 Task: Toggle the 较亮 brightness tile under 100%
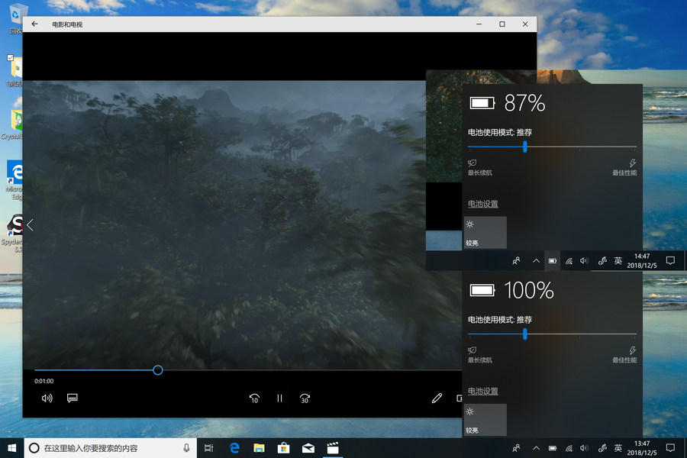[x=485, y=420]
